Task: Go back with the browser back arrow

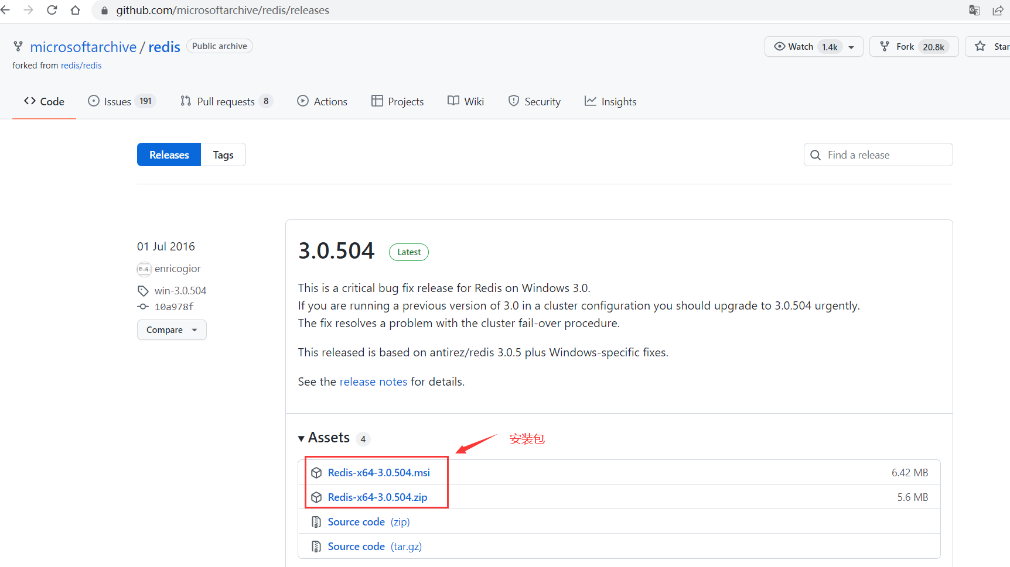Action: [x=5, y=10]
